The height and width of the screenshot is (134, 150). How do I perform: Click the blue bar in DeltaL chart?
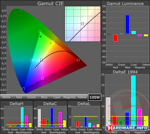(85, 122)
